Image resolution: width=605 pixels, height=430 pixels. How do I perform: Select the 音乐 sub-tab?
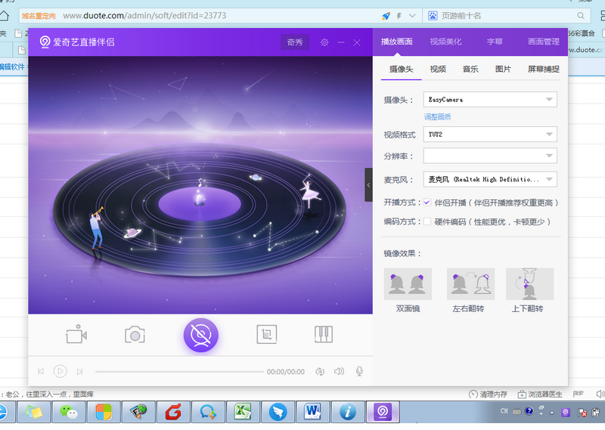[470, 70]
